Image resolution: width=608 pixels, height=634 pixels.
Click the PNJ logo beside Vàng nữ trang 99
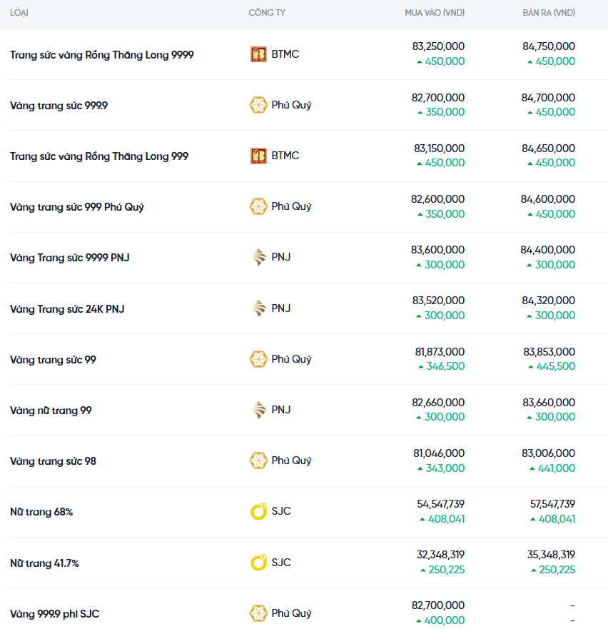click(258, 410)
